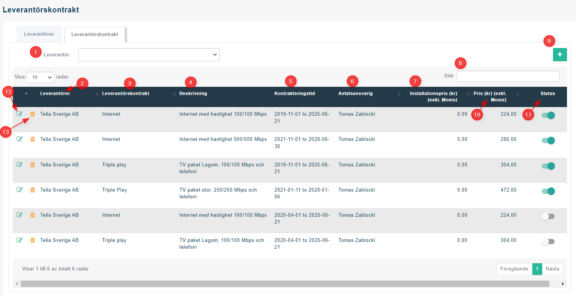Edit the Internet 500/500 Mbps contract
This screenshot has height=296, width=576.
pos(20,139)
